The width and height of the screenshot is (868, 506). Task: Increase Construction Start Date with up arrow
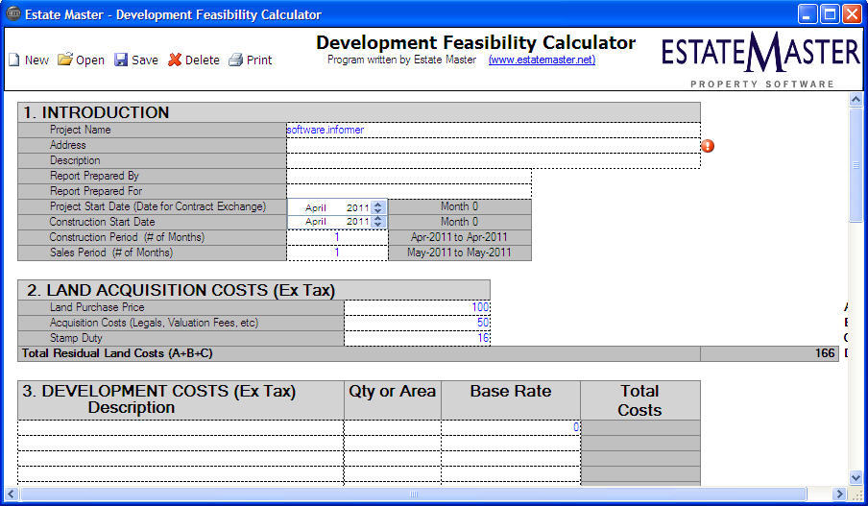378,218
